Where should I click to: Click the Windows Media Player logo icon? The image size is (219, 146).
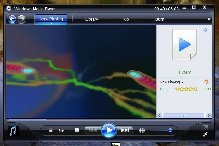(x=9, y=8)
